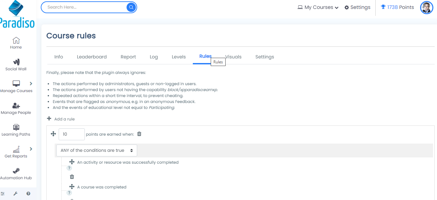
Task: Open the Automation Hub icon
Action: (16, 171)
